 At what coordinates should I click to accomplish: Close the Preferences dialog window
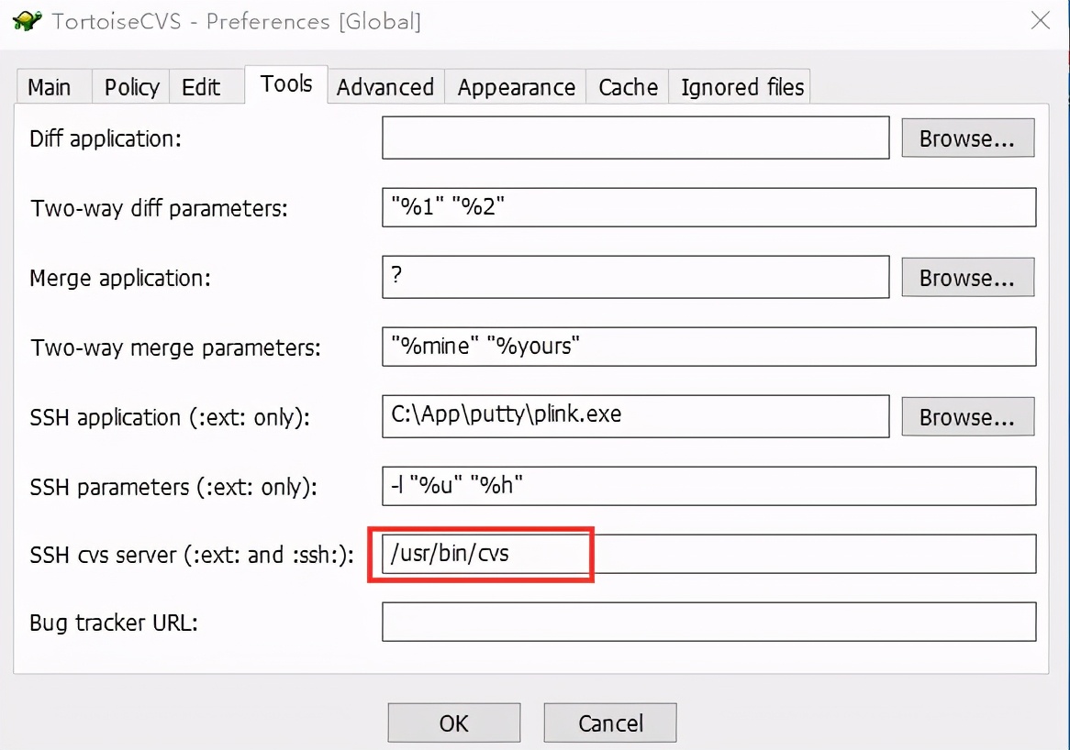(1040, 21)
